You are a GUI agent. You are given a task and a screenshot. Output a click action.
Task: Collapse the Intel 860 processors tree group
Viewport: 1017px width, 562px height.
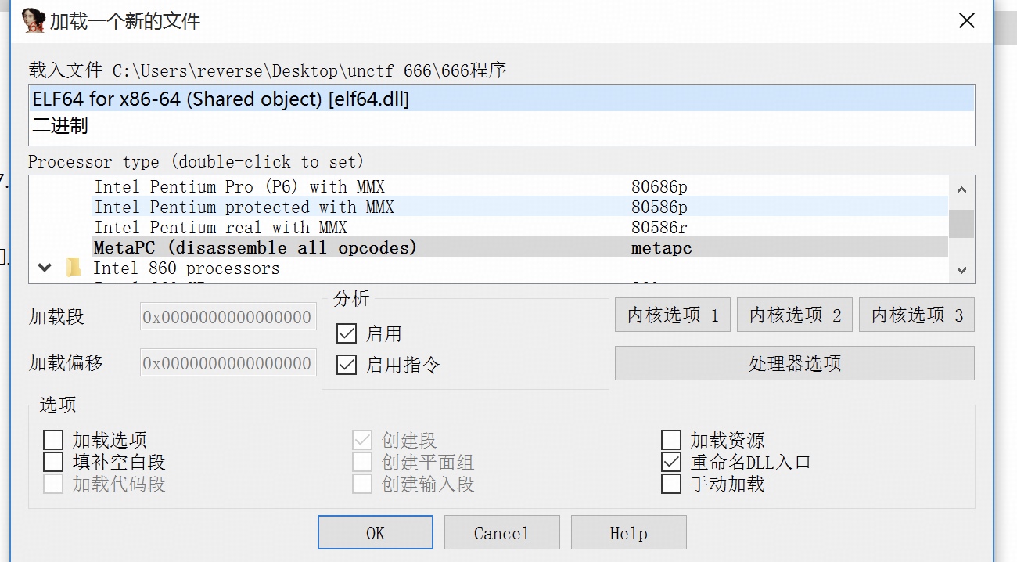45,268
